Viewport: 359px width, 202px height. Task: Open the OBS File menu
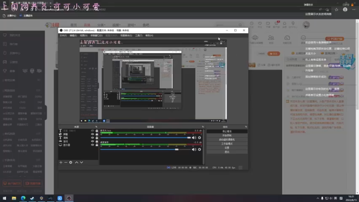point(63,35)
